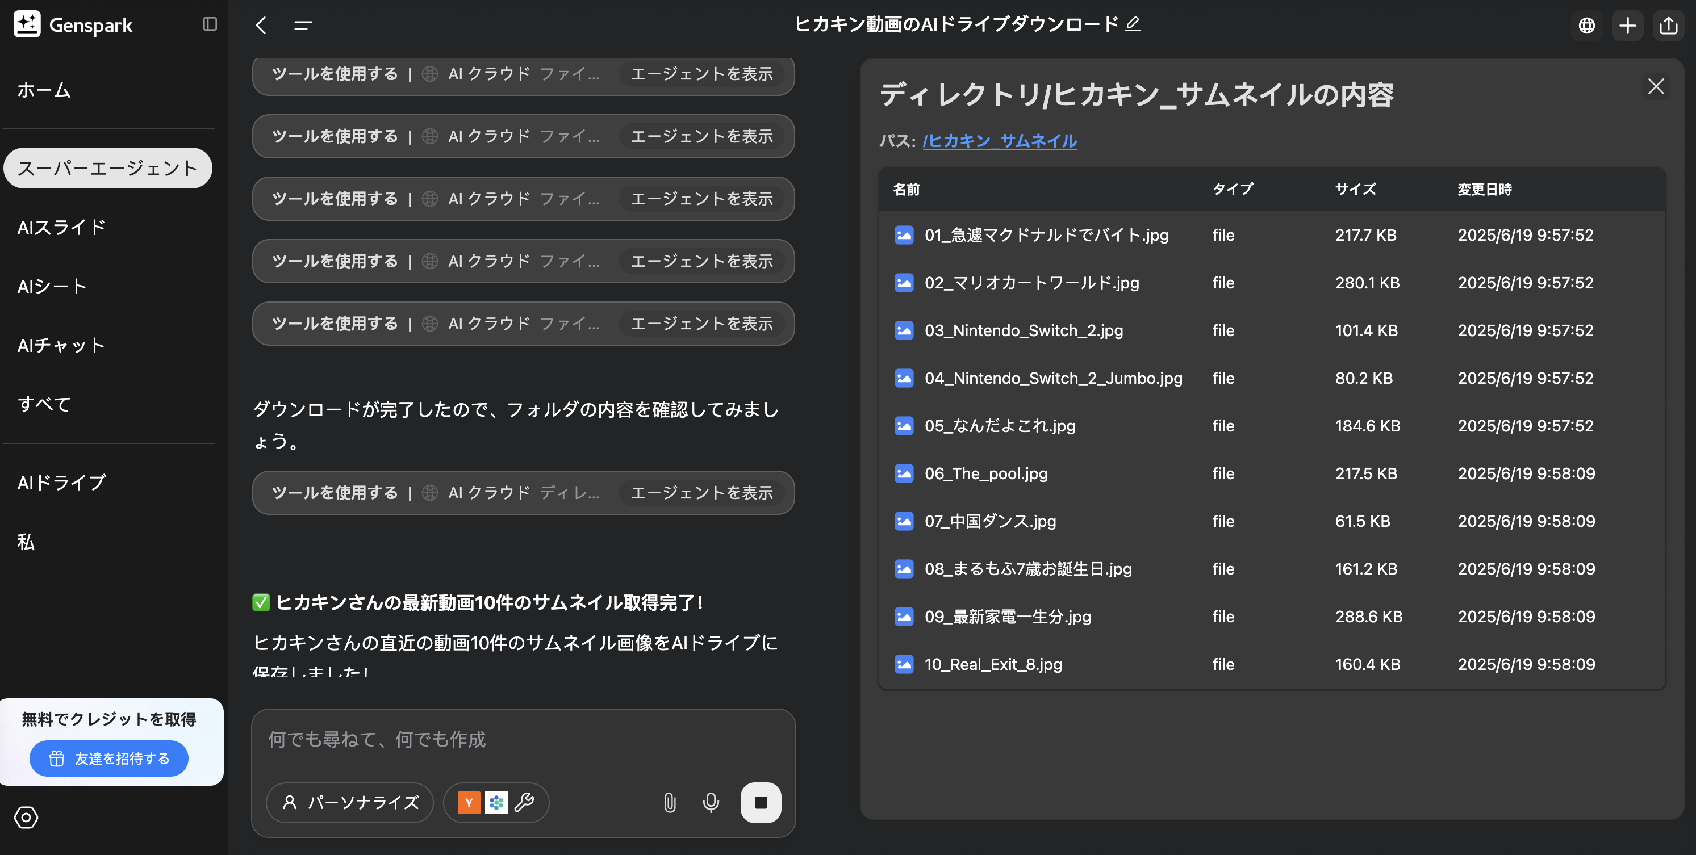This screenshot has width=1696, height=855.
Task: Open the パーソナライズ selector
Action: point(350,802)
